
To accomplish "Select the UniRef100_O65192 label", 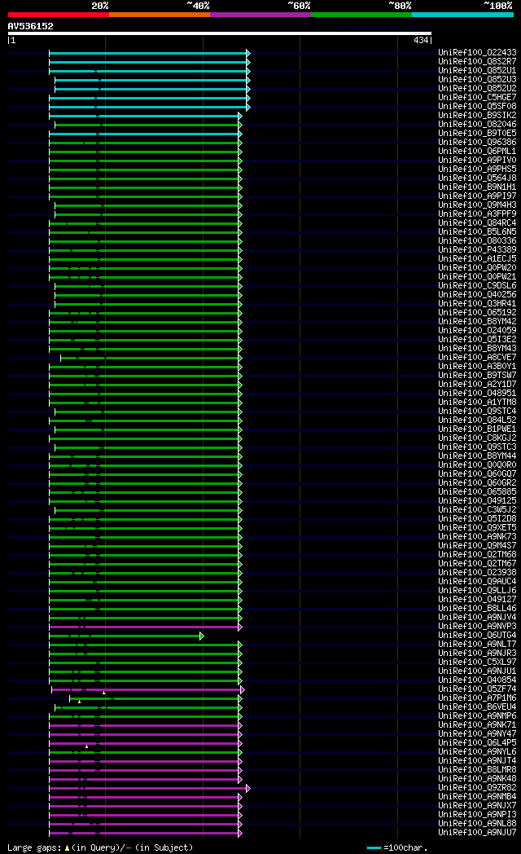I will click(477, 313).
